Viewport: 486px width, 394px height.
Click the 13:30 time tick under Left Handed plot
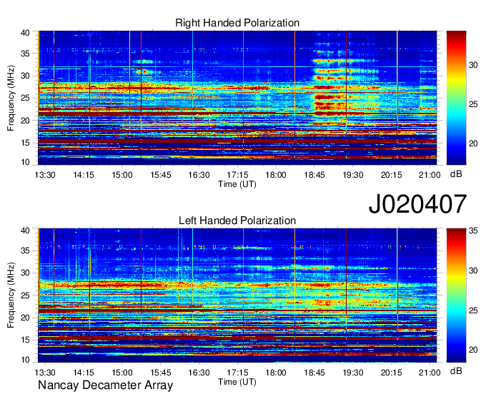coord(45,373)
